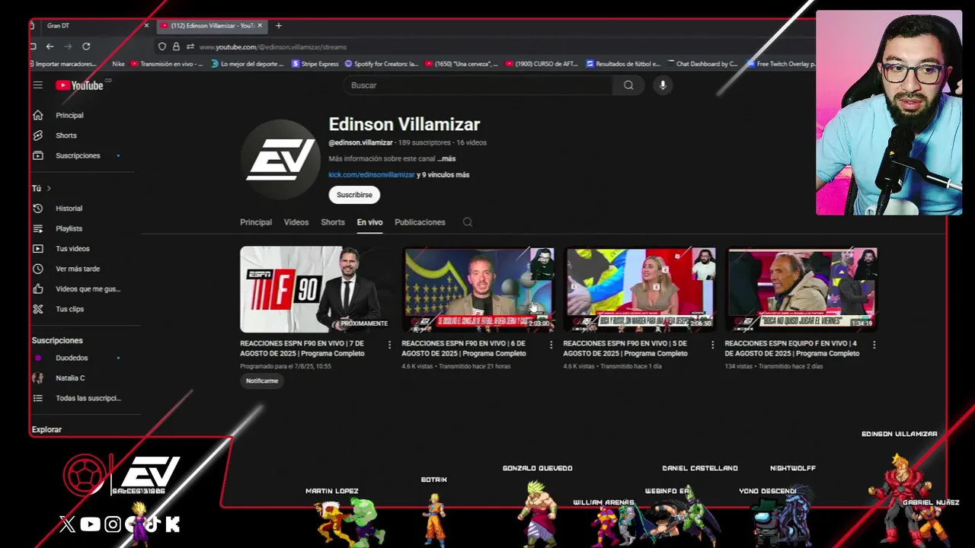Click the browser back arrow
Image resolution: width=975 pixels, height=548 pixels.
50,46
